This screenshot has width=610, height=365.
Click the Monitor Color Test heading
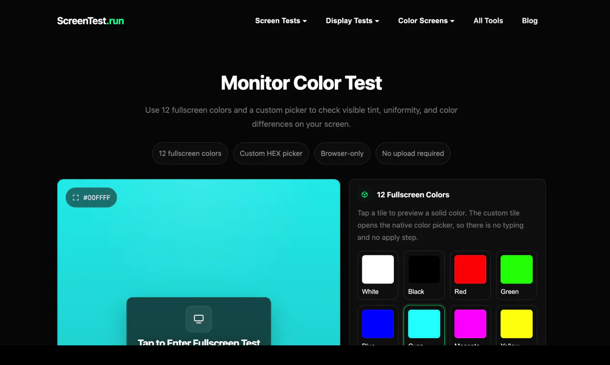[301, 83]
